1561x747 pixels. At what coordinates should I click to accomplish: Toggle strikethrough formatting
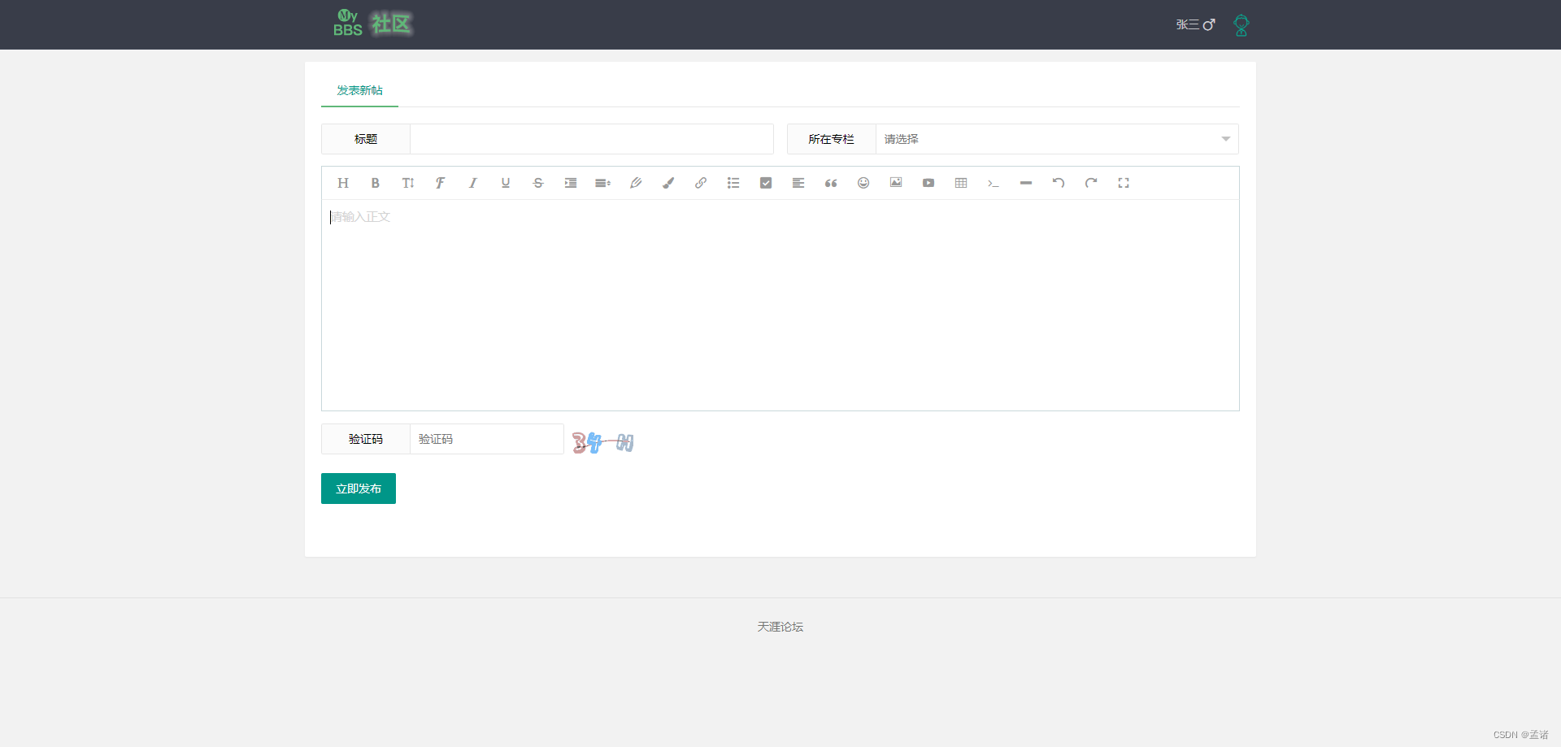coord(538,183)
